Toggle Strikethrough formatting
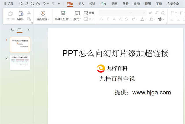Screen dimensions: 185x124 point(120,19)
